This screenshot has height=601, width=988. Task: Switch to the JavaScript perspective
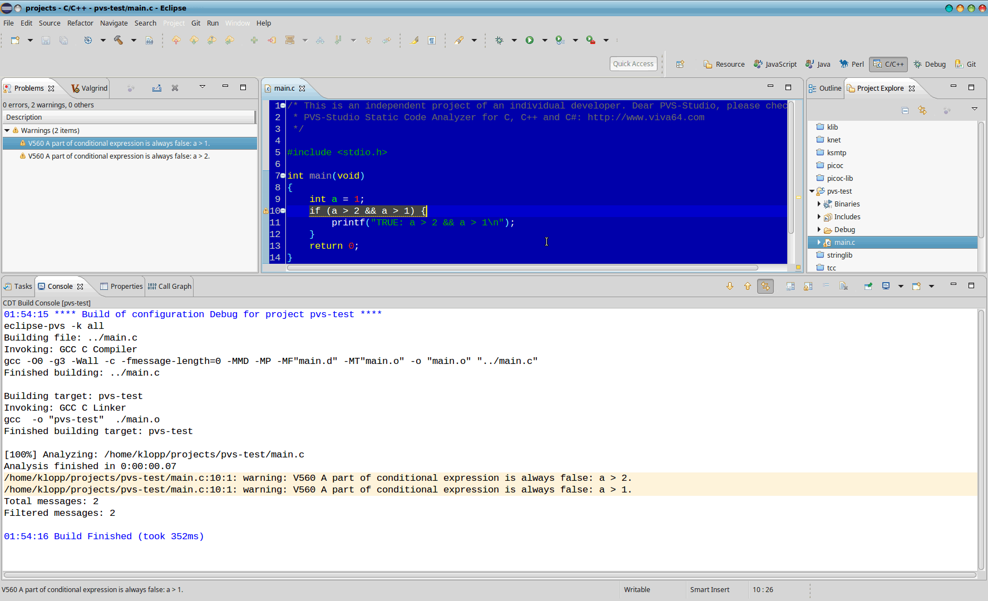[775, 64]
